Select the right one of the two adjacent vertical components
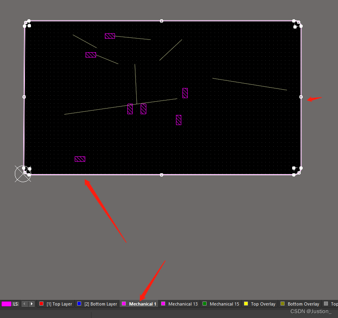Viewport: 338px width, 318px height. tap(143, 109)
